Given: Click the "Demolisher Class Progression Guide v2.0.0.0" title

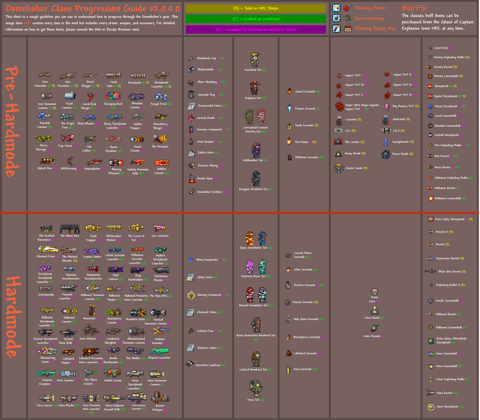Looking at the screenshot, I should (x=93, y=8).
